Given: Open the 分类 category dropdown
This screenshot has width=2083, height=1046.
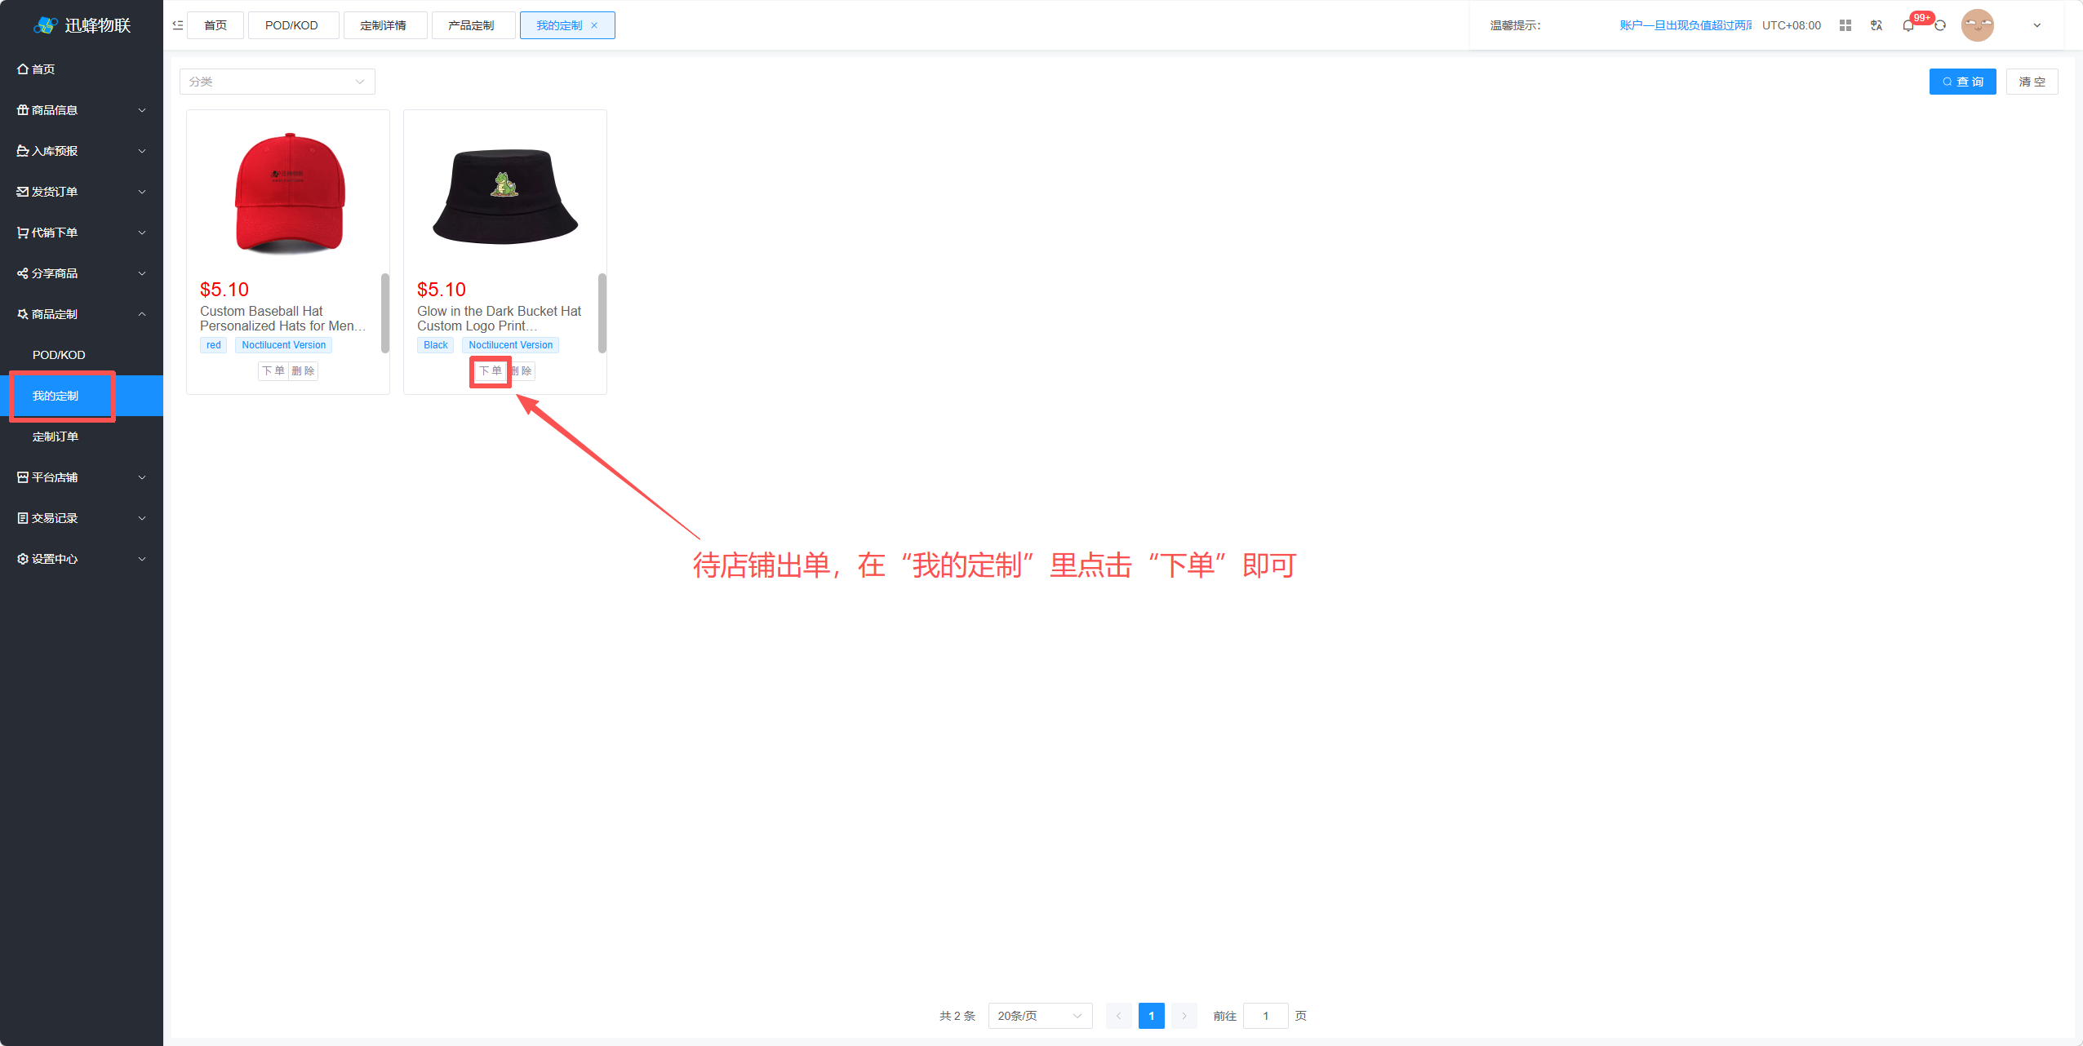Looking at the screenshot, I should (x=277, y=82).
